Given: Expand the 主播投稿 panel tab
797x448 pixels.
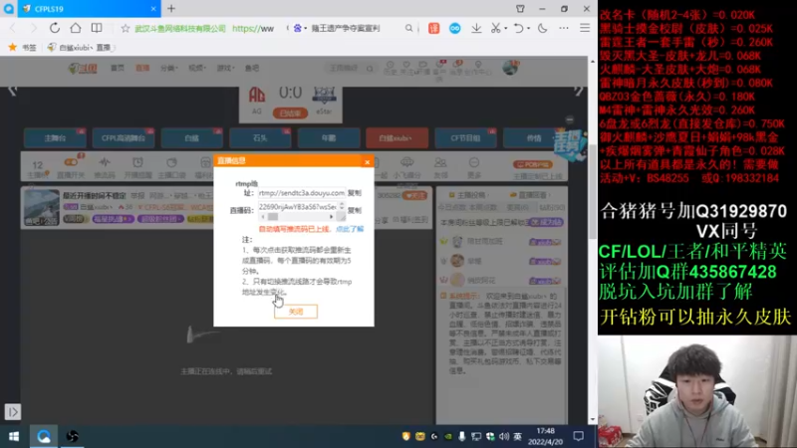Looking at the screenshot, I should click(467, 195).
